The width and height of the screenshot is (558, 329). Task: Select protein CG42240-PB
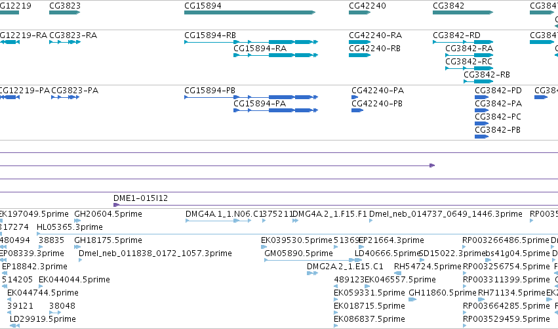pos(377,104)
